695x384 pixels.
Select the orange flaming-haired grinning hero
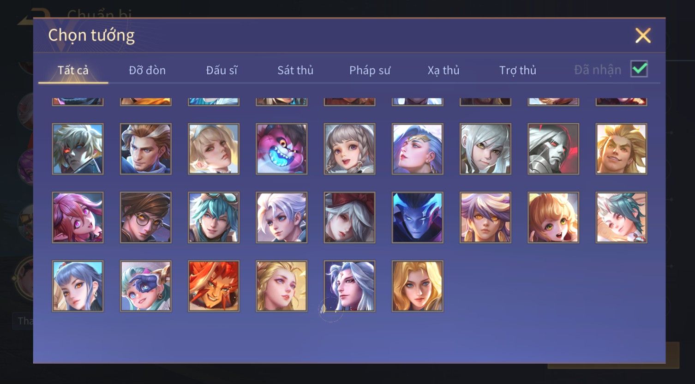[x=214, y=286]
